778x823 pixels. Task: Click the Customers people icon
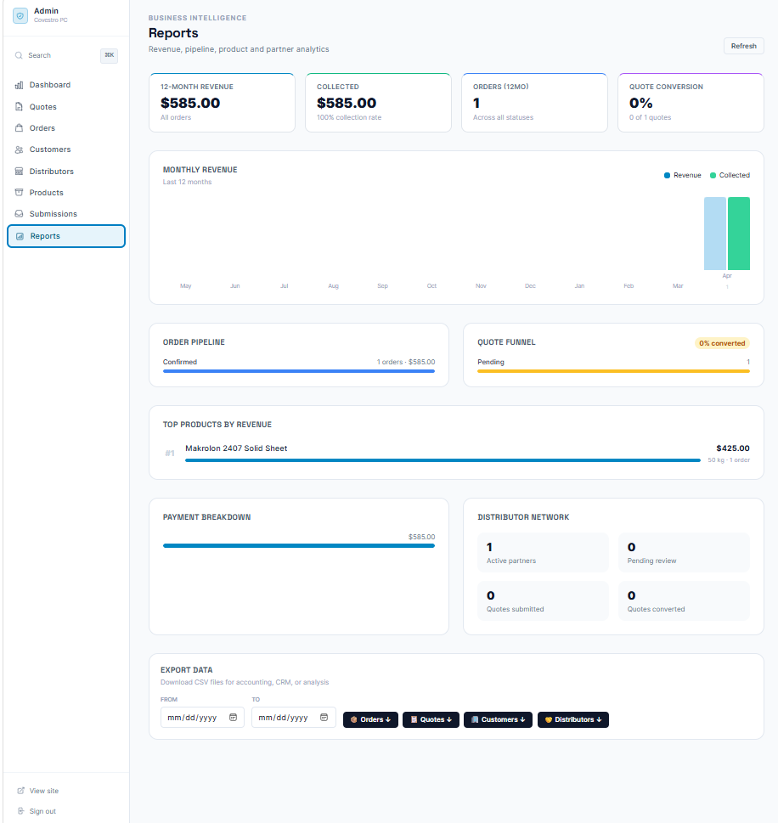tap(19, 149)
